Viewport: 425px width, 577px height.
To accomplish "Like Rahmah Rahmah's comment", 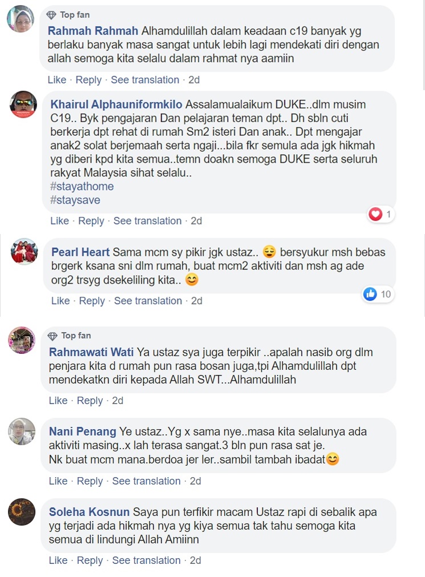I will click(x=57, y=80).
